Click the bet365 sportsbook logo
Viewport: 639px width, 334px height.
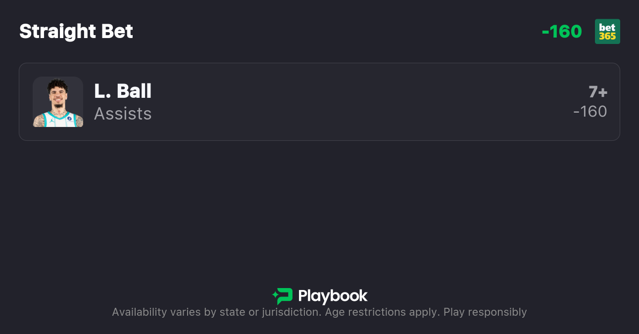(x=607, y=32)
